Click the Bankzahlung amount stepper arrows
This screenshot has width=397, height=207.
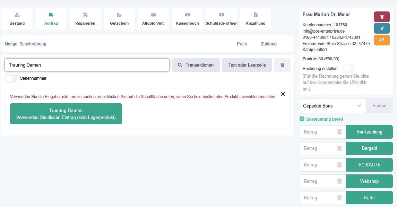coord(339,132)
